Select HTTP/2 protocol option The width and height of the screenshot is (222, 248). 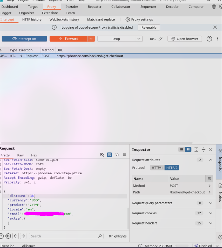click(x=172, y=168)
